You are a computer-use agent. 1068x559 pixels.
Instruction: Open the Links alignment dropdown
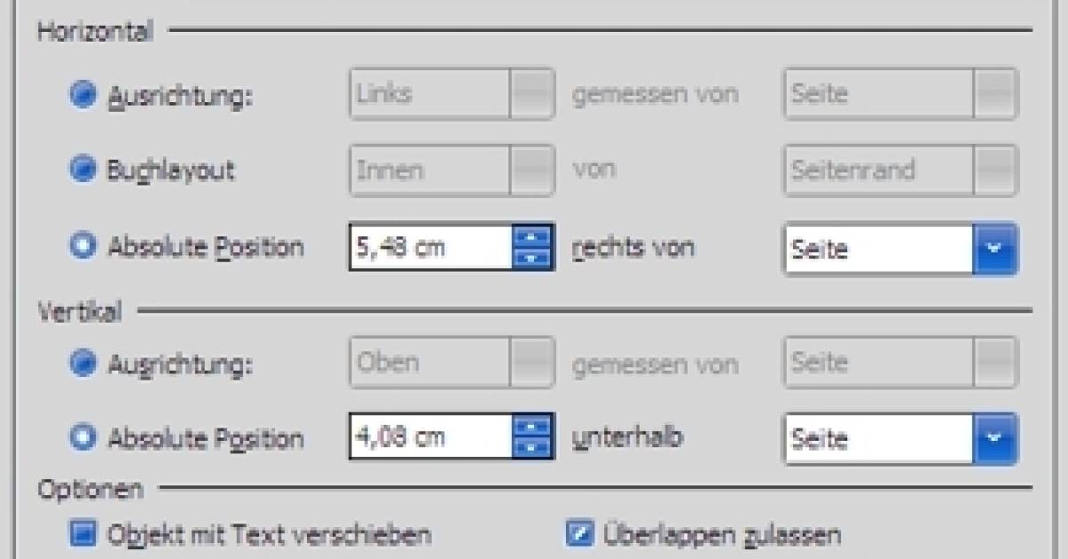(532, 93)
